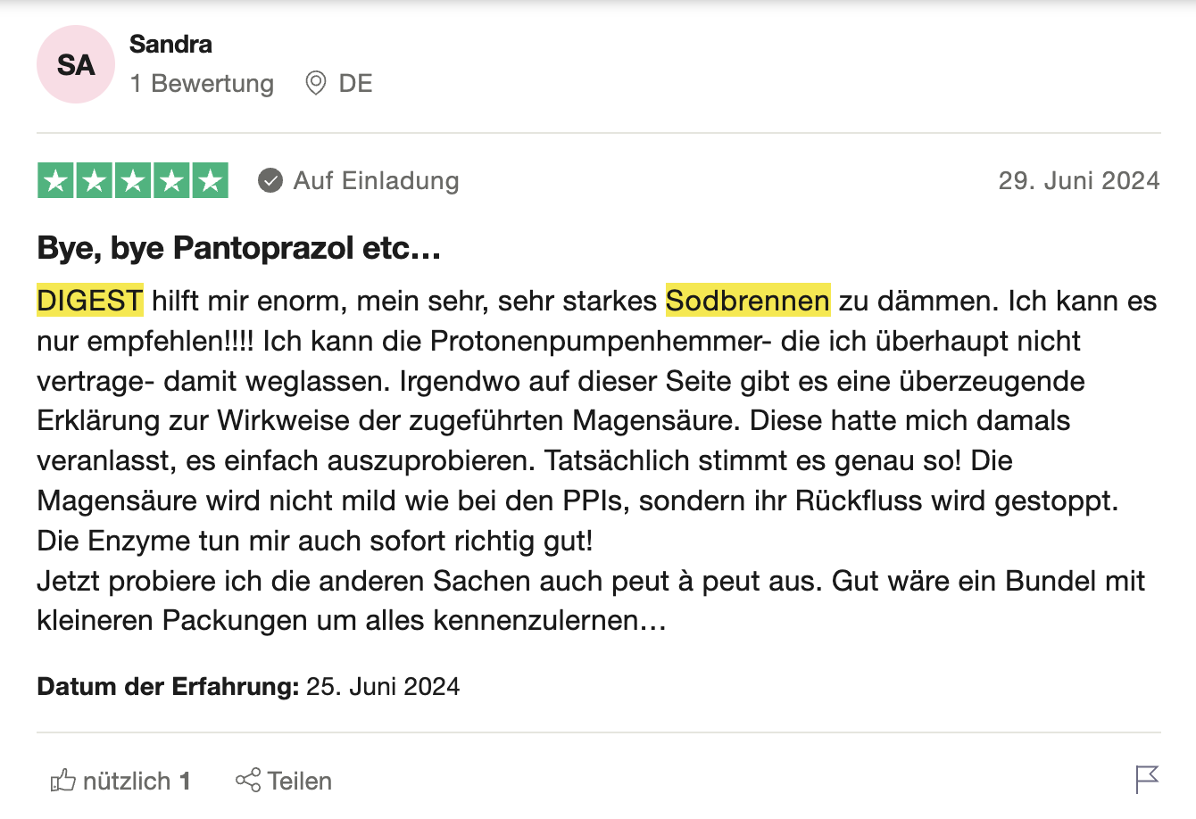
Task: Click the thumbs-up icon to mark the review useful
Action: tap(63, 781)
